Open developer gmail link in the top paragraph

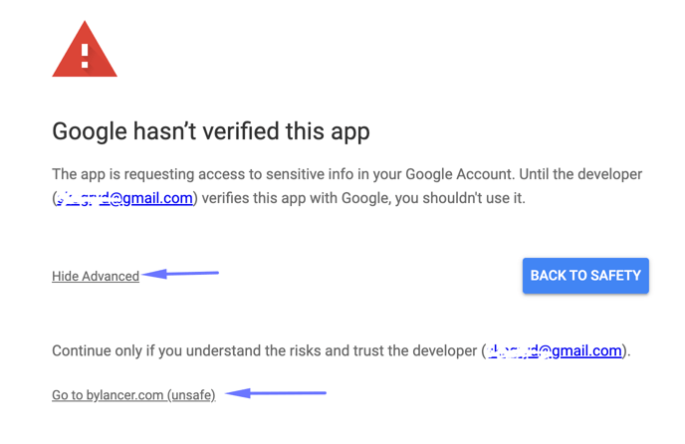(x=124, y=198)
